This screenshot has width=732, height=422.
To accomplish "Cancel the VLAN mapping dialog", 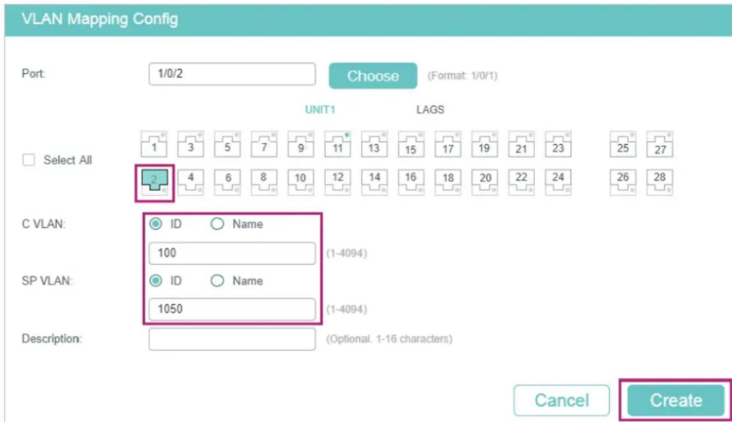I will click(562, 400).
